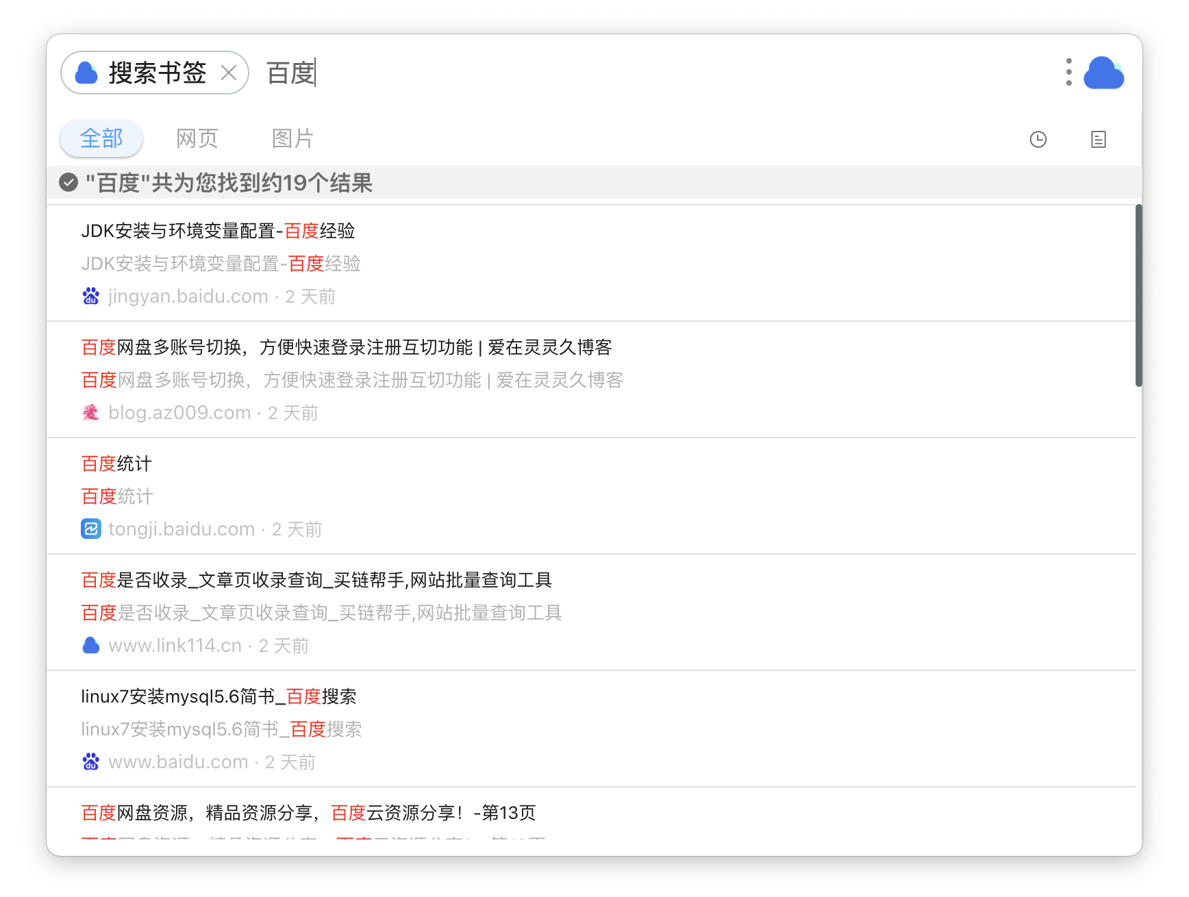Click www.baidu.com · 2 天前 text
The image size is (1189, 897).
(x=212, y=762)
